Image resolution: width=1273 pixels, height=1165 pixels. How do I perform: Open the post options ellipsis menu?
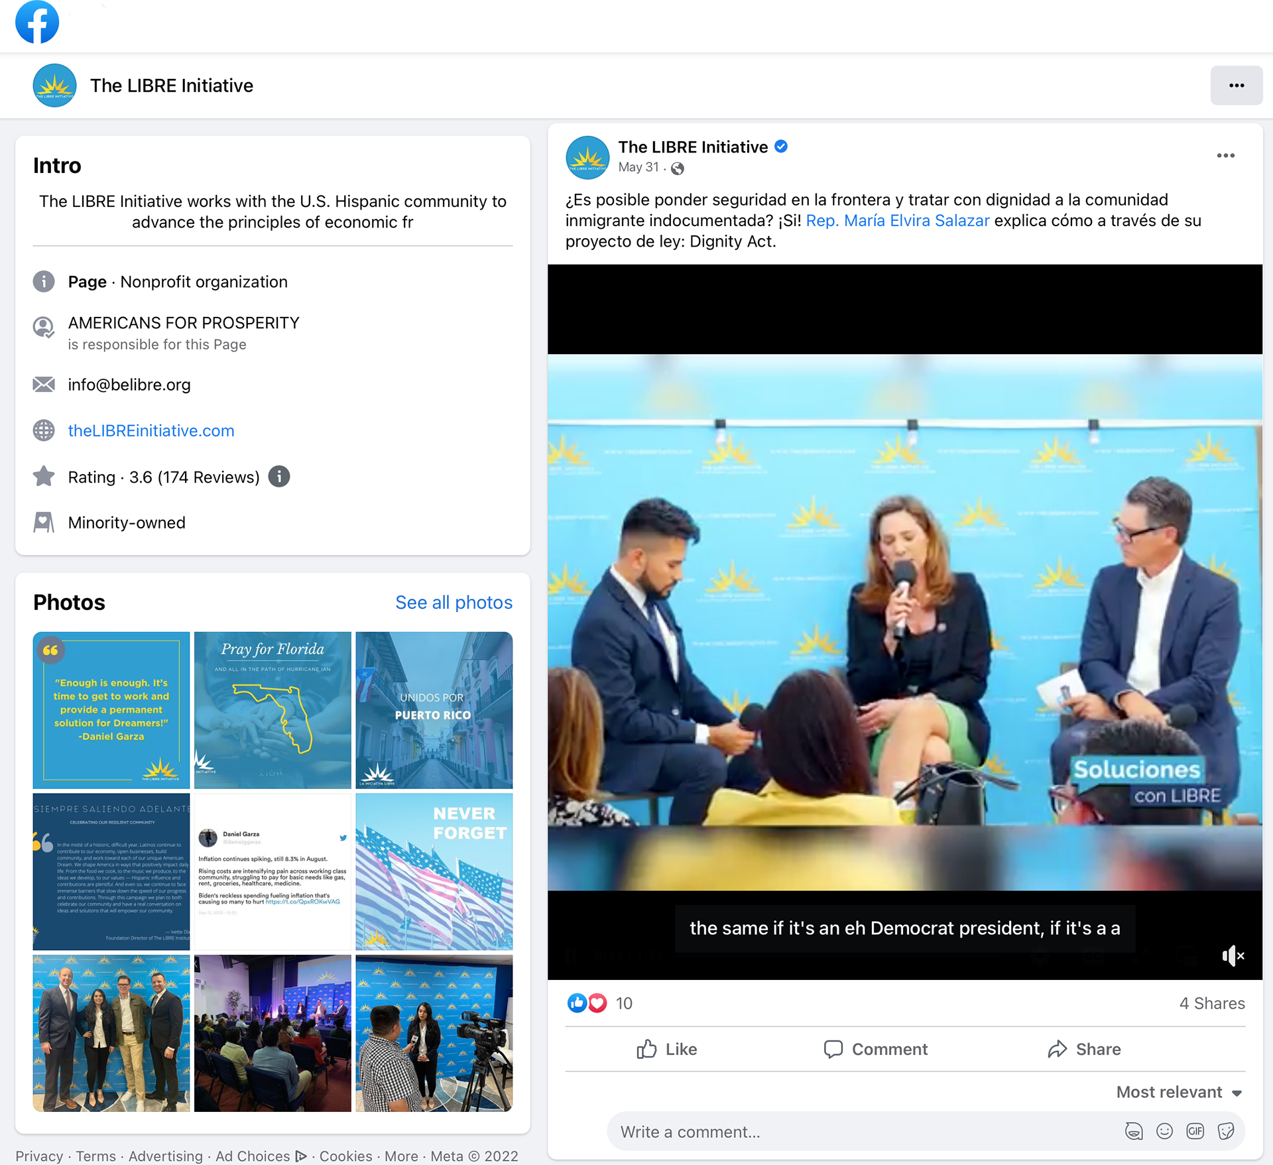pyautogui.click(x=1225, y=156)
